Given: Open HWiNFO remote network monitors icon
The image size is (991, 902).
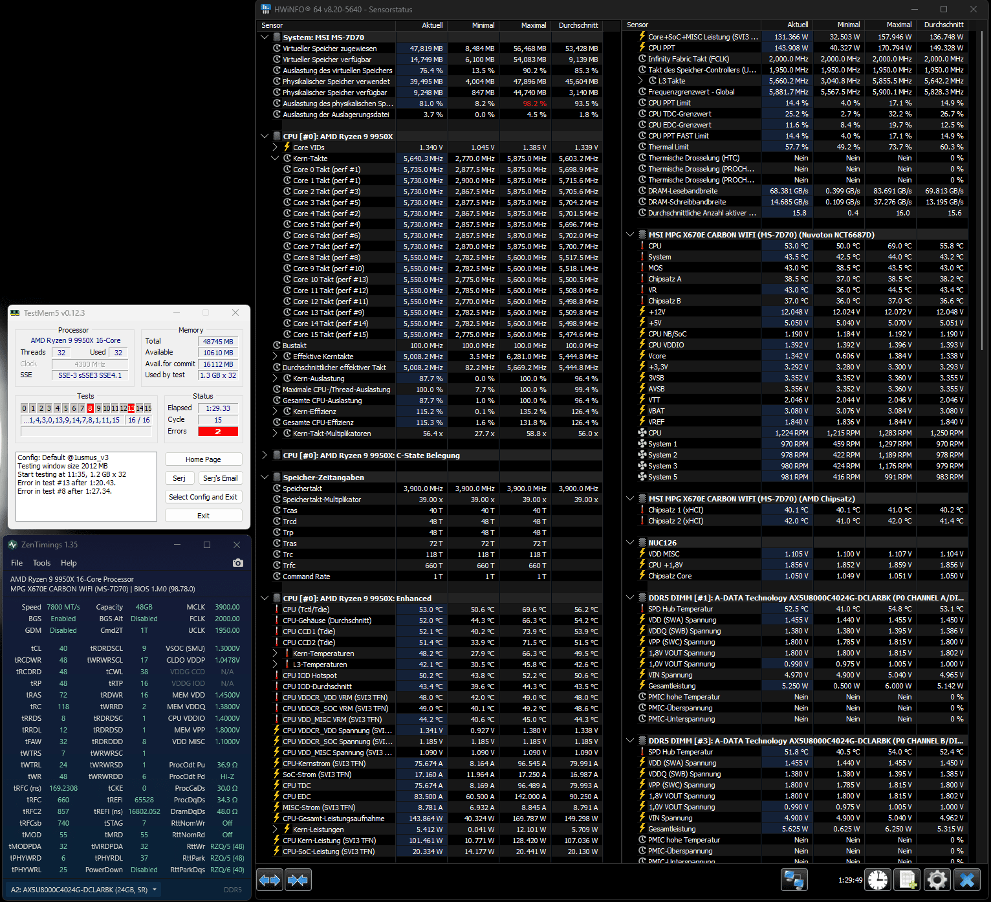Looking at the screenshot, I should 794,880.
